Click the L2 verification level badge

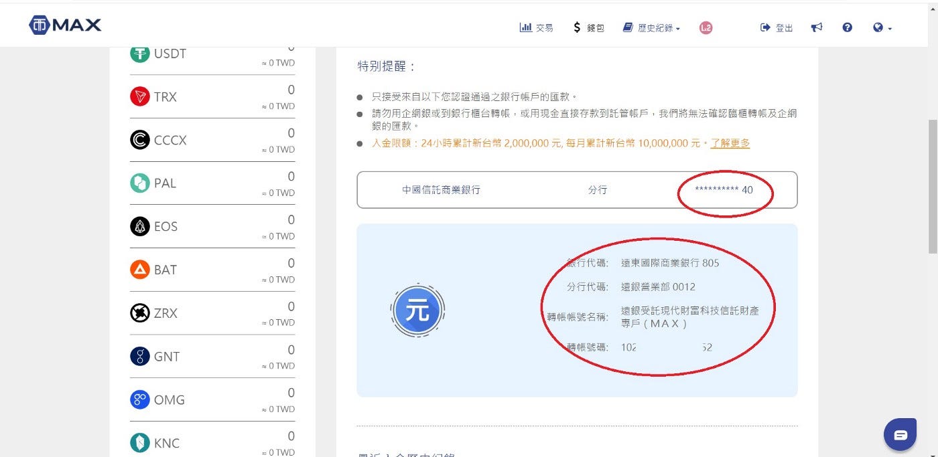tap(706, 27)
